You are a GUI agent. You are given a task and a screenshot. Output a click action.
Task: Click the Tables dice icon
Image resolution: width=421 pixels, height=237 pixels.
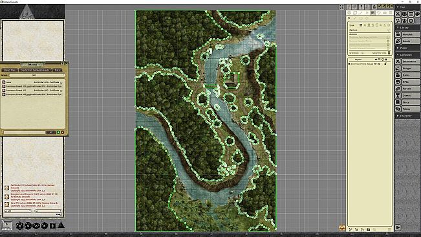point(398,109)
